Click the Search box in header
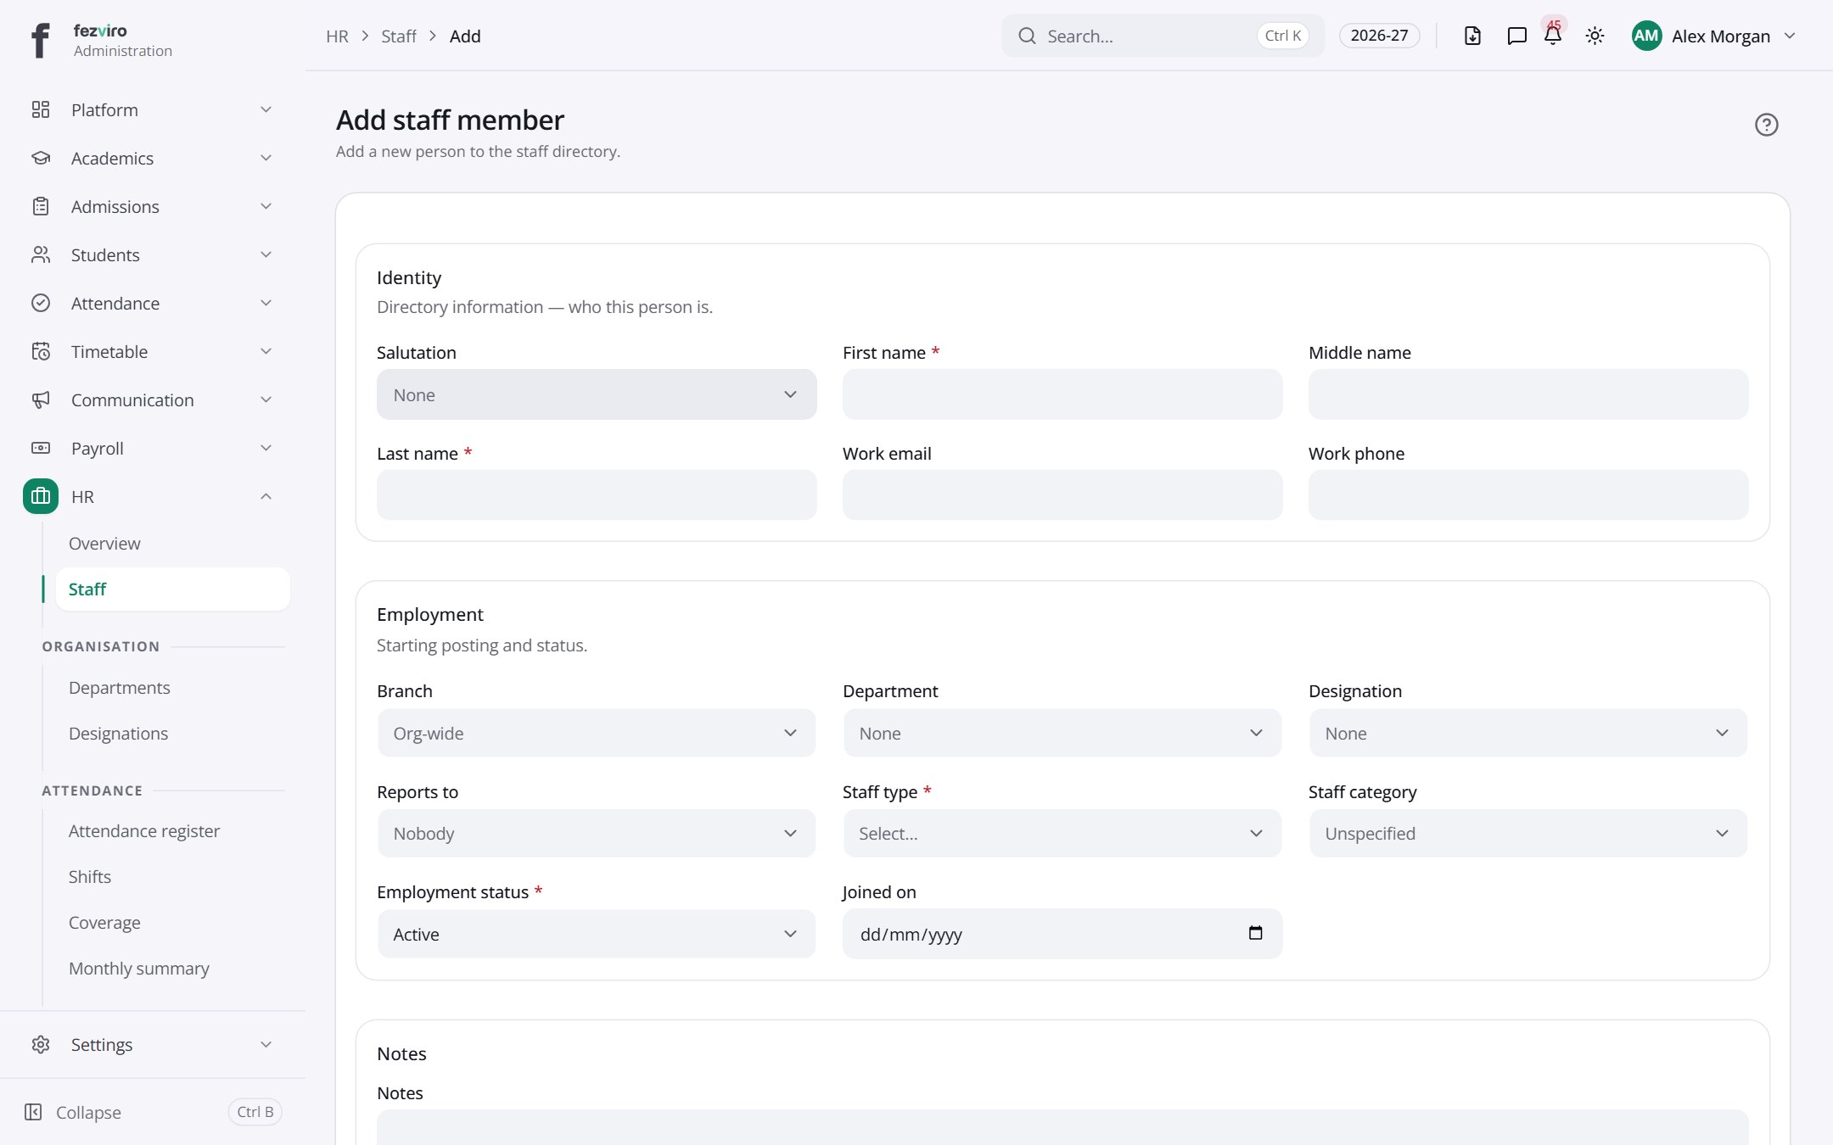Viewport: 1833px width, 1145px height. coord(1162,36)
